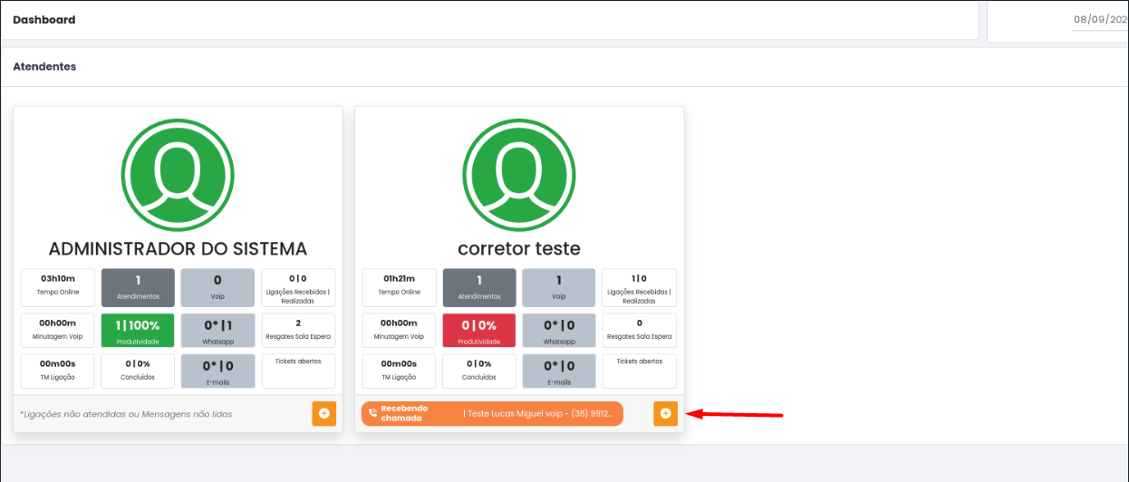Image resolution: width=1129 pixels, height=482 pixels.
Task: Click E-mails tile on ADMINISTRADOR DO SISTEMA card
Action: click(x=217, y=371)
